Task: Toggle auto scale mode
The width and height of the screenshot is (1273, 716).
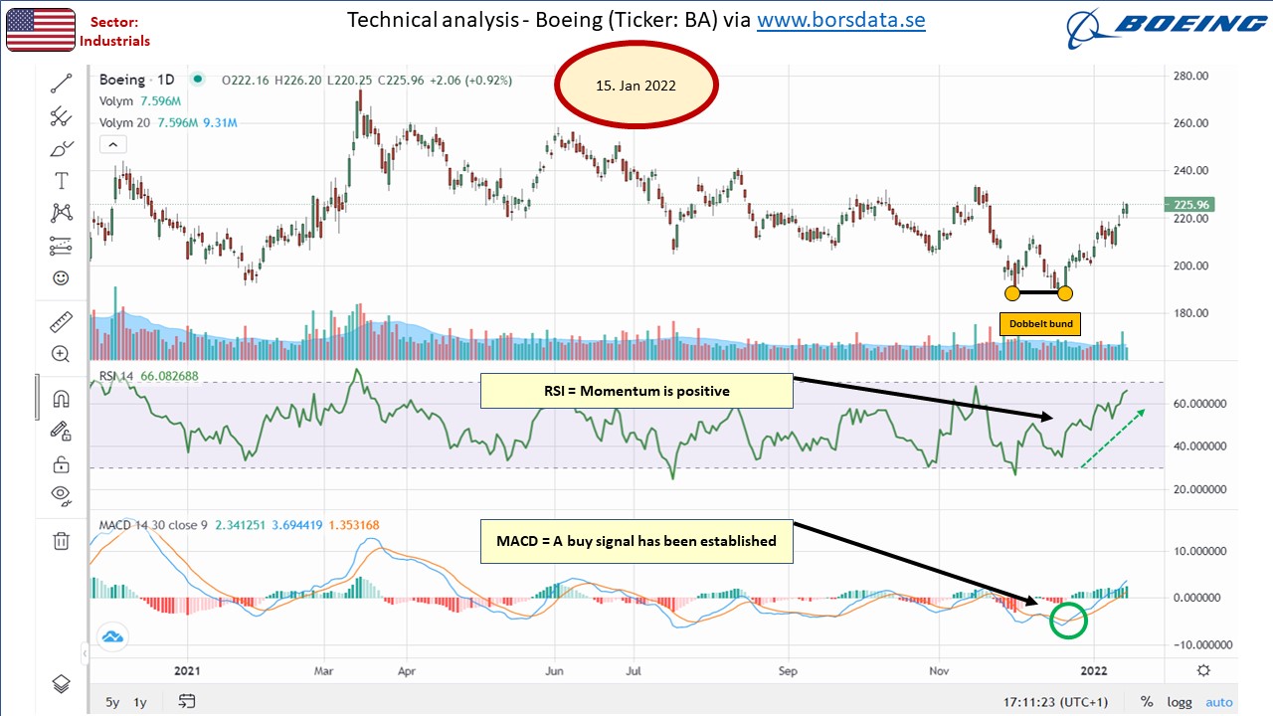Action: pyautogui.click(x=1219, y=702)
